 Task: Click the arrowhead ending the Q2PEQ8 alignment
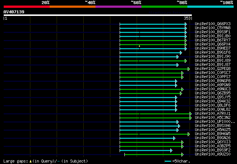click(189, 69)
